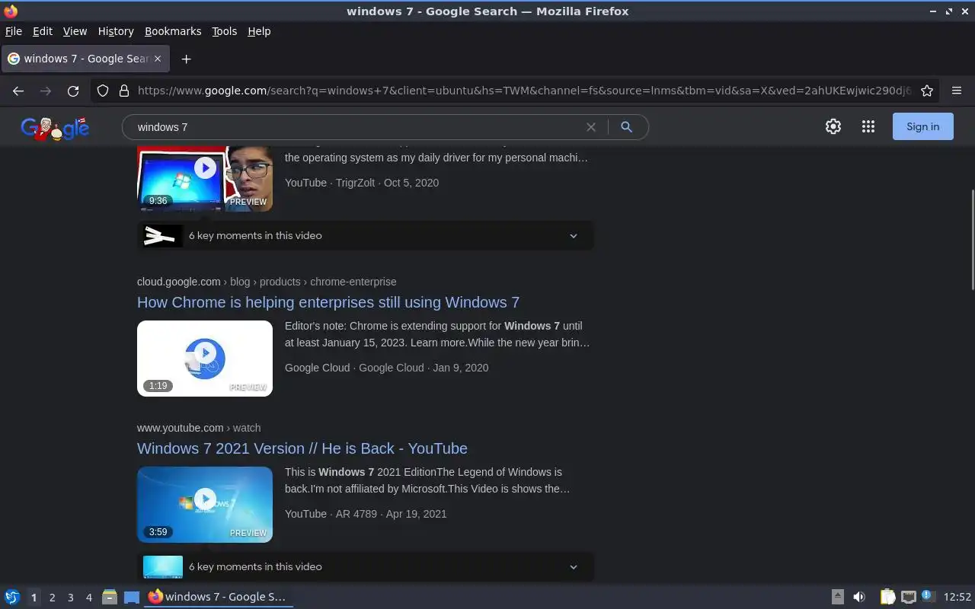Click 'YouTube · TrigrZolt · Oct 5, 2020' text

point(362,183)
